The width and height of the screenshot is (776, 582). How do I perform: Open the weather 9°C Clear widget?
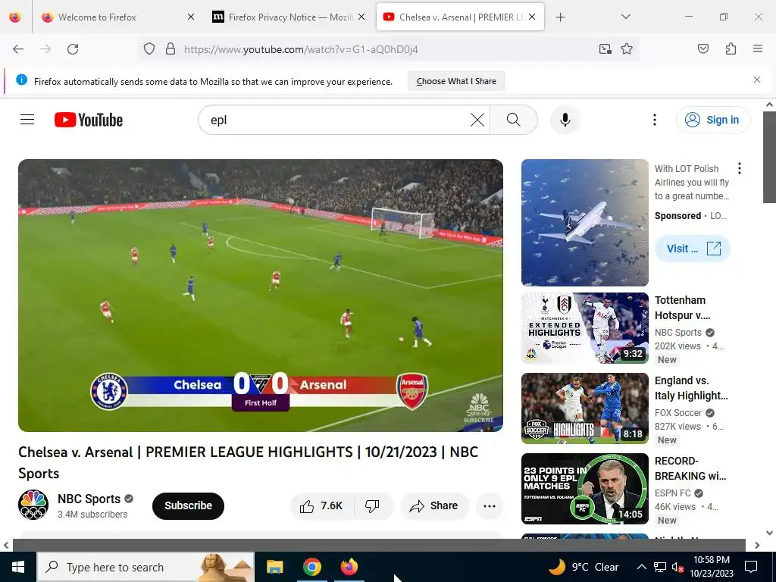click(x=584, y=567)
